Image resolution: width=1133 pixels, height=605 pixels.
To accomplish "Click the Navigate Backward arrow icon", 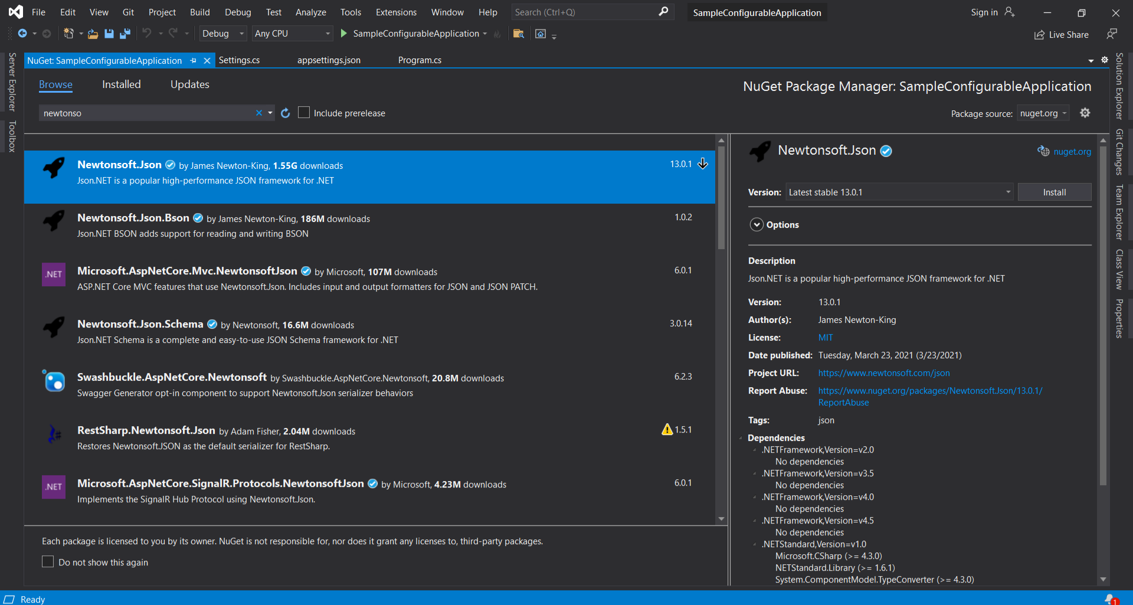I will coord(22,34).
